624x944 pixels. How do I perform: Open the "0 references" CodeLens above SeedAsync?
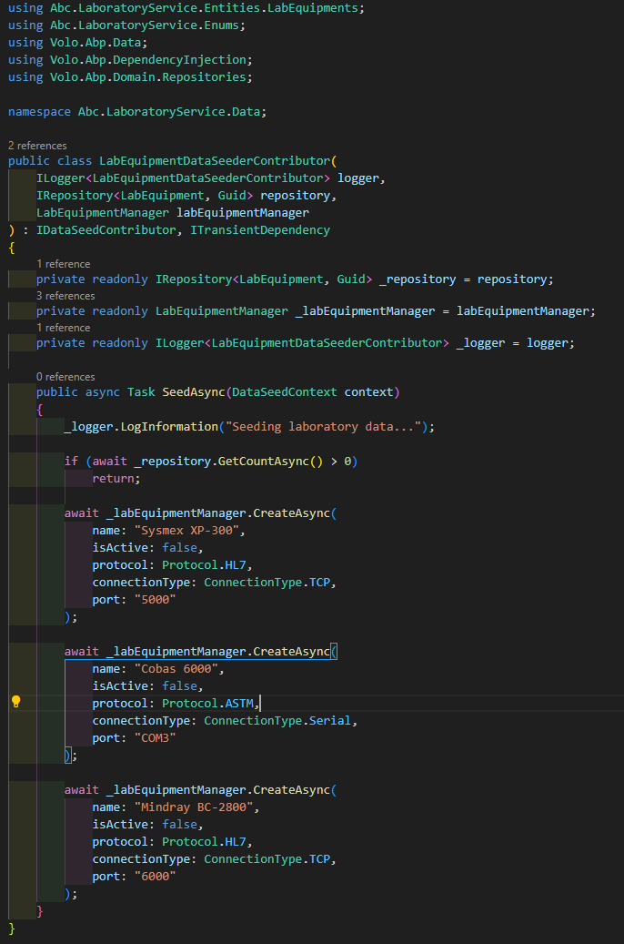click(65, 377)
